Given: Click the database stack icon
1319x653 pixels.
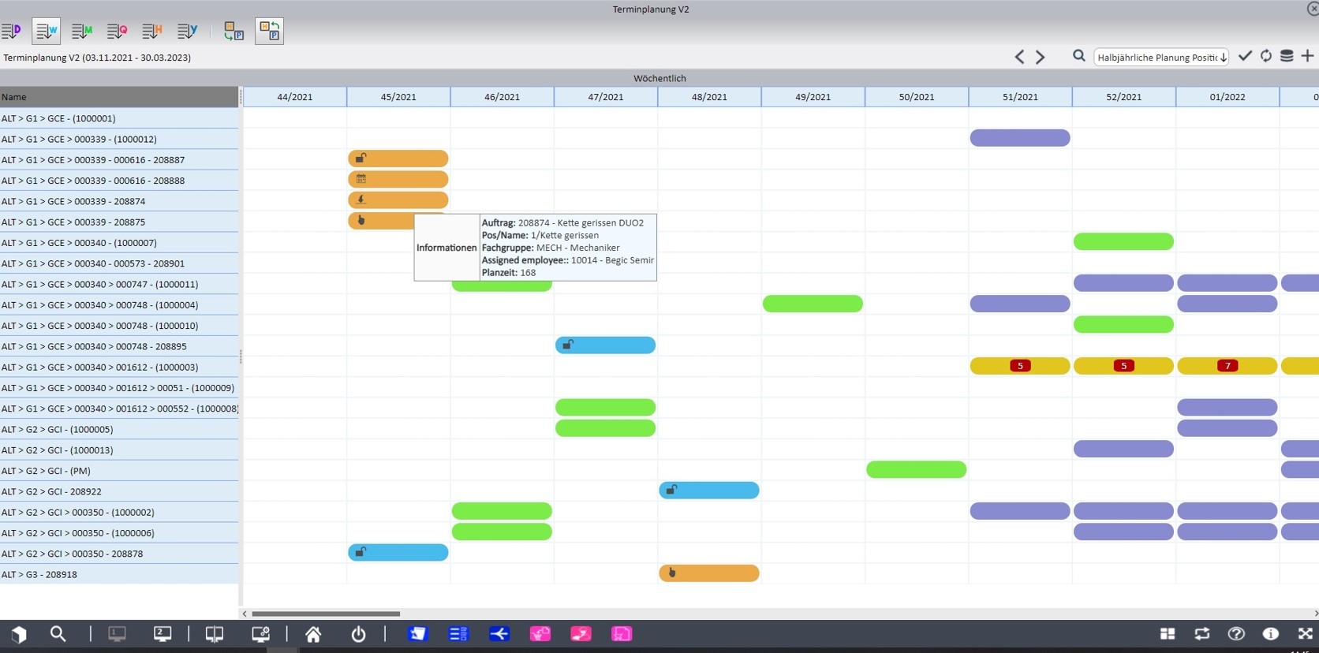Looking at the screenshot, I should pos(1287,56).
